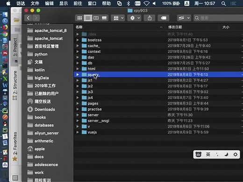The width and height of the screenshot is (243, 182).
Task: Expand the context folder triangle
Action: [x=78, y=51]
